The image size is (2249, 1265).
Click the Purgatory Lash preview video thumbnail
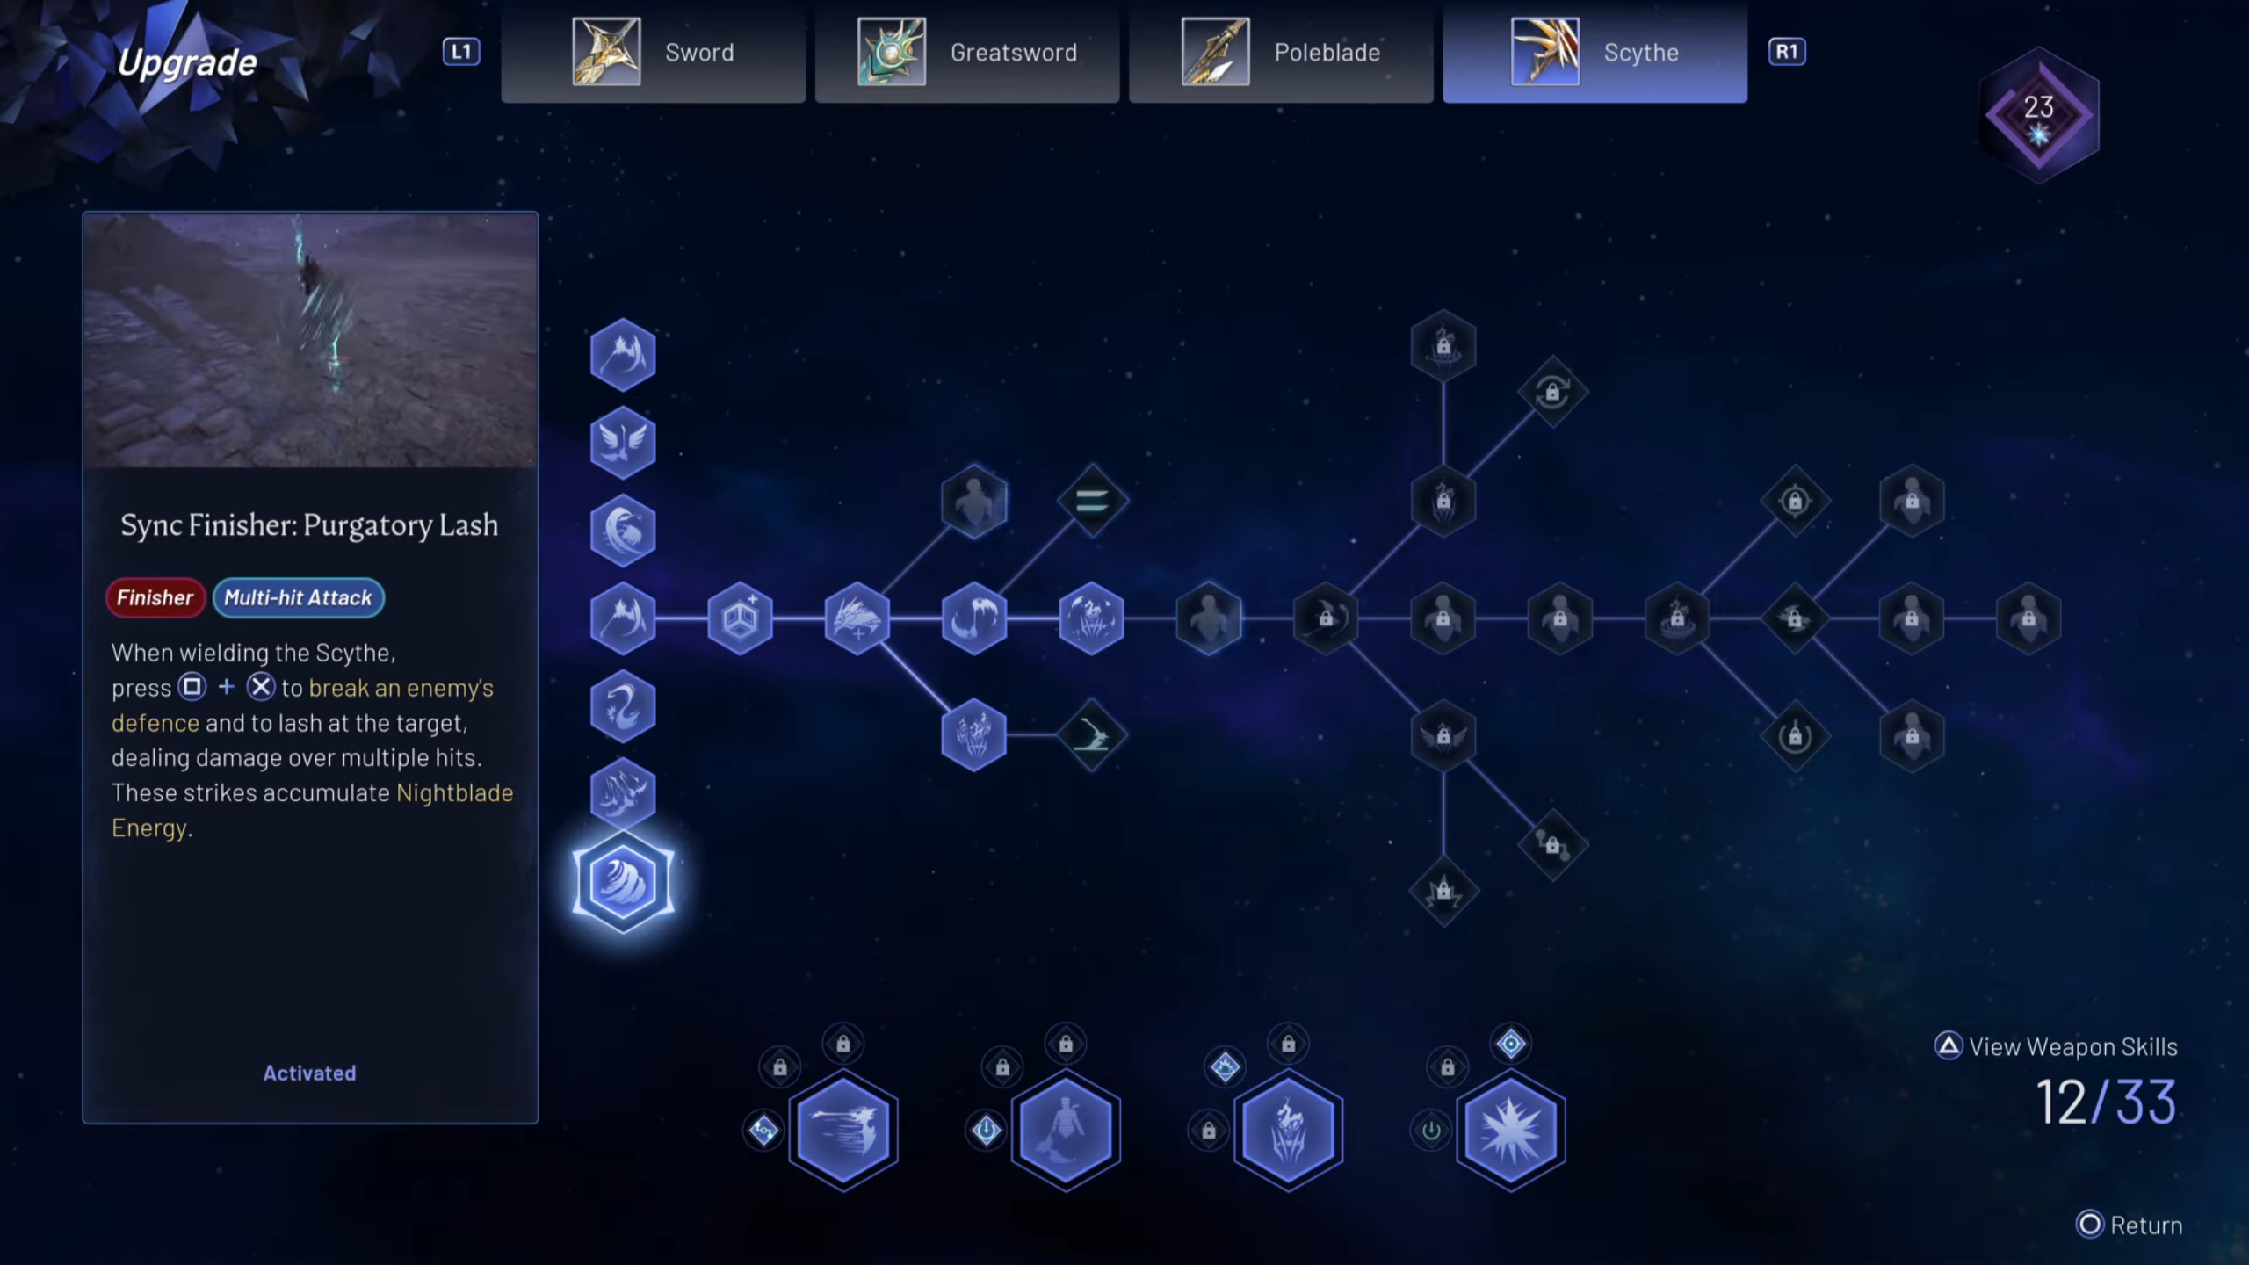tap(310, 341)
